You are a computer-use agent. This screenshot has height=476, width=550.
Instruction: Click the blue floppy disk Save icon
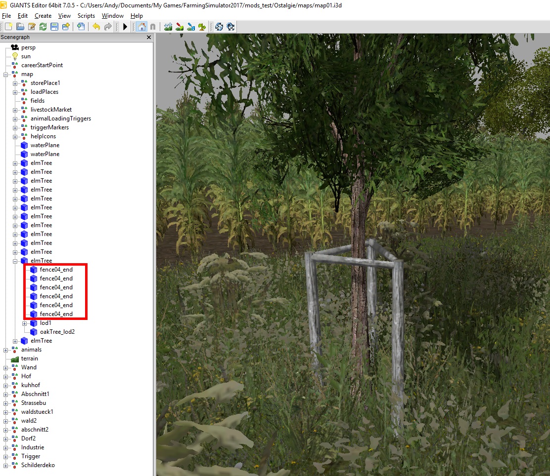pyautogui.click(x=54, y=27)
